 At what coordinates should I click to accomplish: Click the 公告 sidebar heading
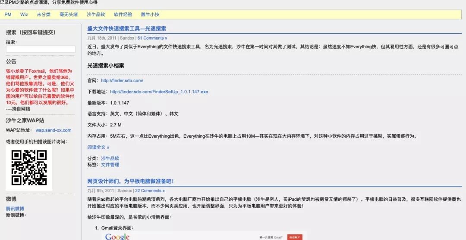point(11,62)
